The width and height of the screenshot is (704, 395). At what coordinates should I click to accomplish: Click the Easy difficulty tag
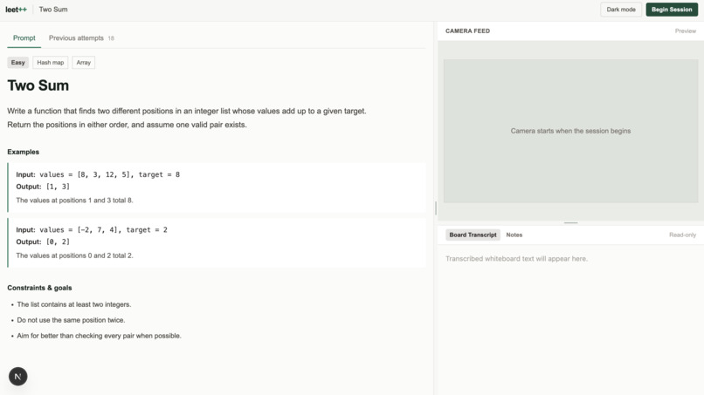coord(18,62)
